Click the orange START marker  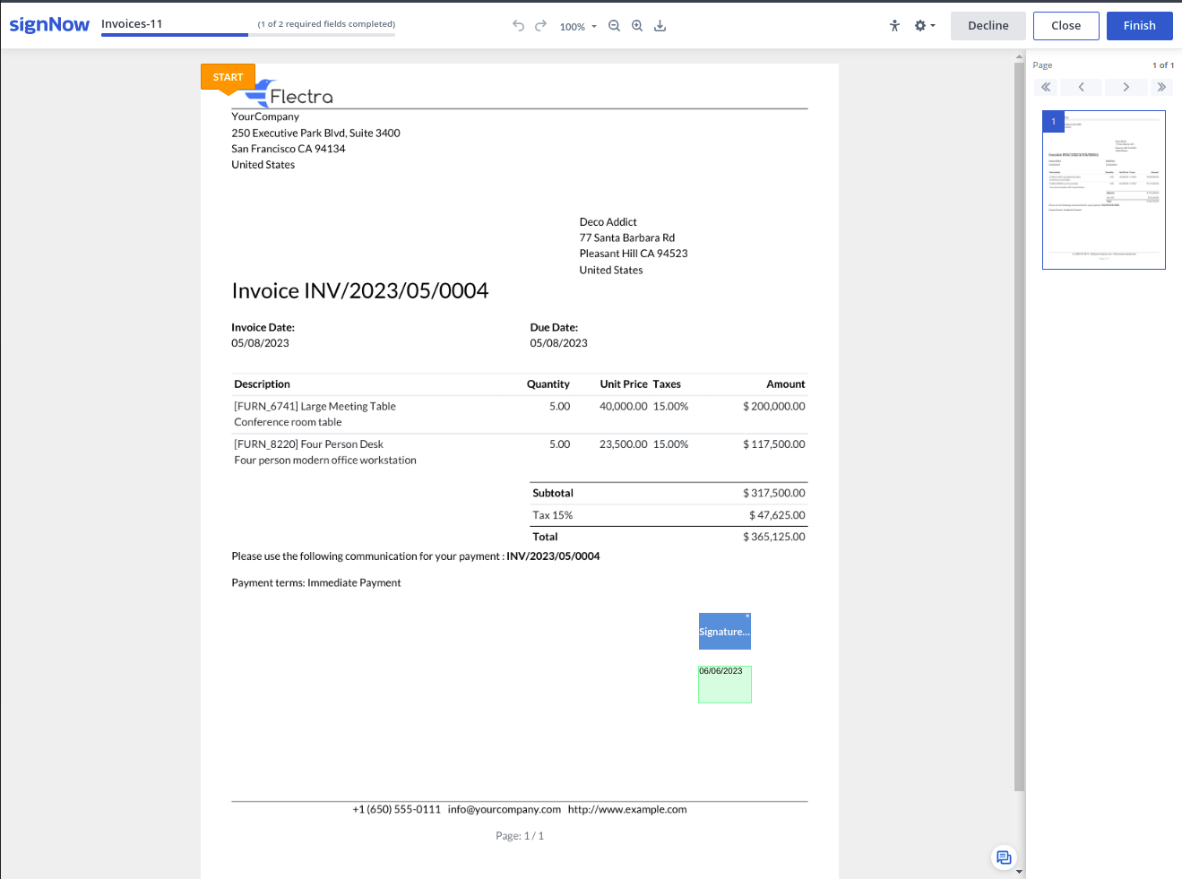pos(228,77)
